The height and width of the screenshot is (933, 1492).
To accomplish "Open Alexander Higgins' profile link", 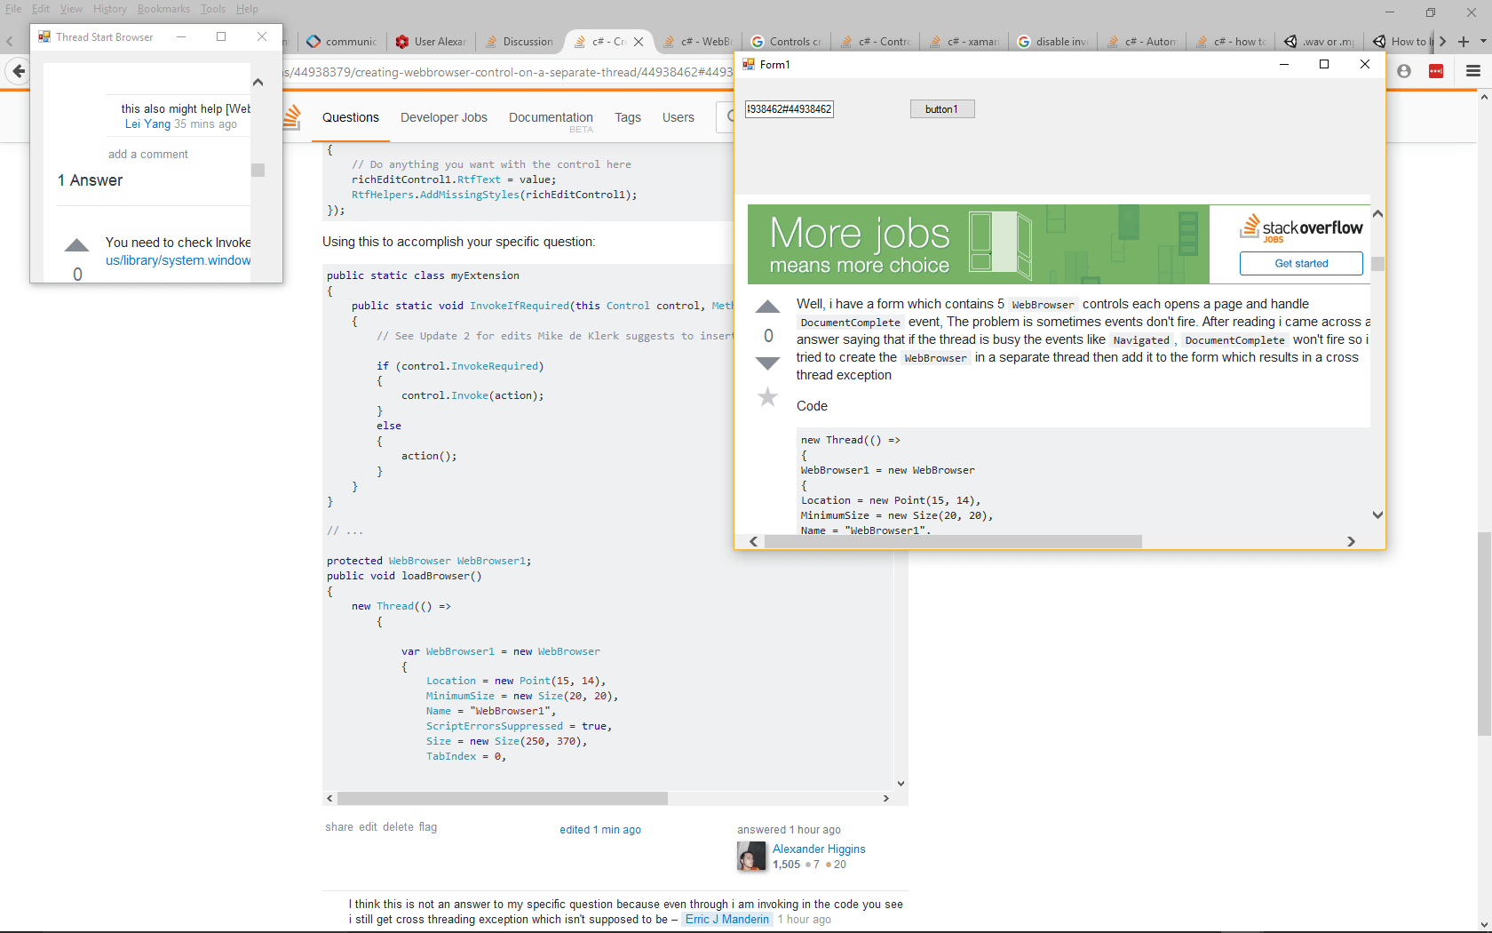I will click(x=818, y=849).
